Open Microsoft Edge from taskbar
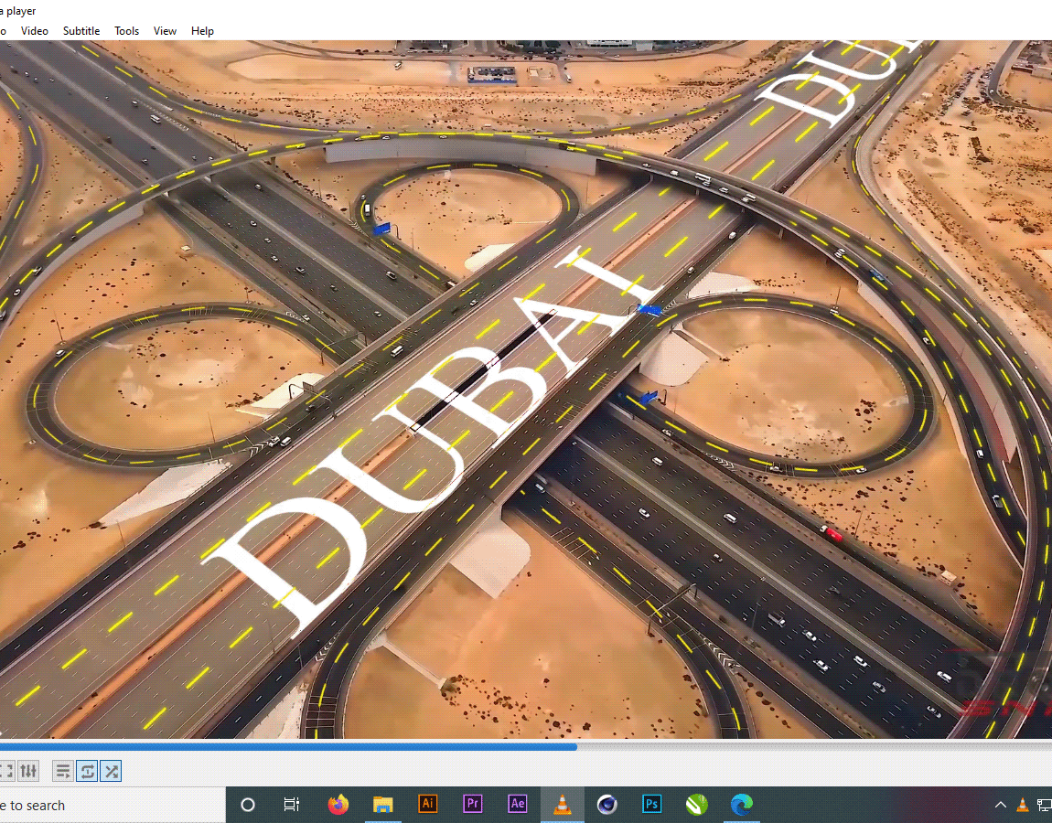This screenshot has height=823, width=1052. (x=741, y=804)
